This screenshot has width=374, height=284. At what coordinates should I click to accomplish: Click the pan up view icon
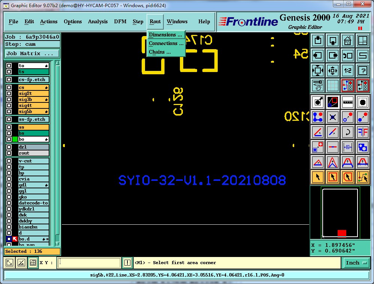coord(318,41)
